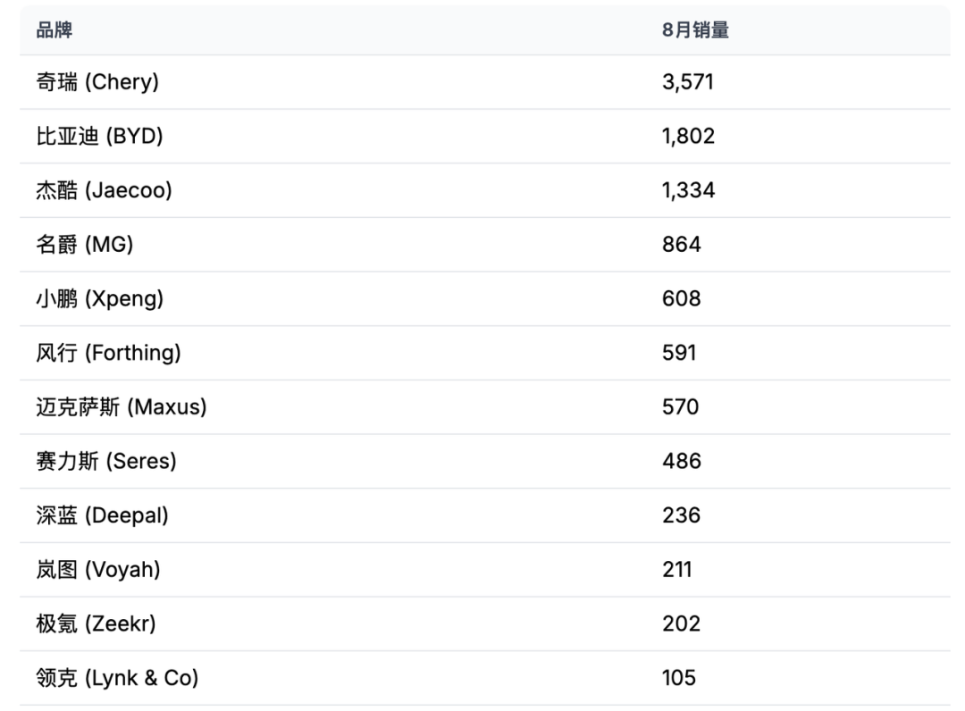The height and width of the screenshot is (711, 965).
Task: Select the sales figure 864
Action: tap(681, 245)
